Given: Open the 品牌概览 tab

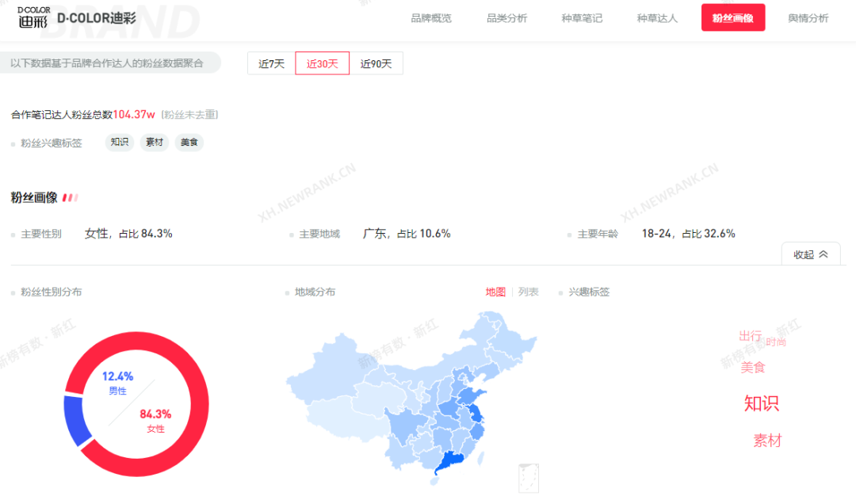Looking at the screenshot, I should point(431,17).
